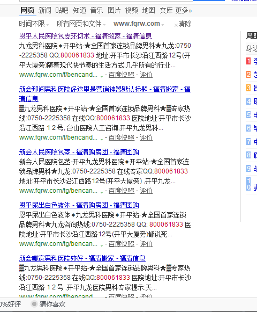Open result 新会那间男科医院好 link
Viewport: 257px width, 312px height.
(x=105, y=94)
